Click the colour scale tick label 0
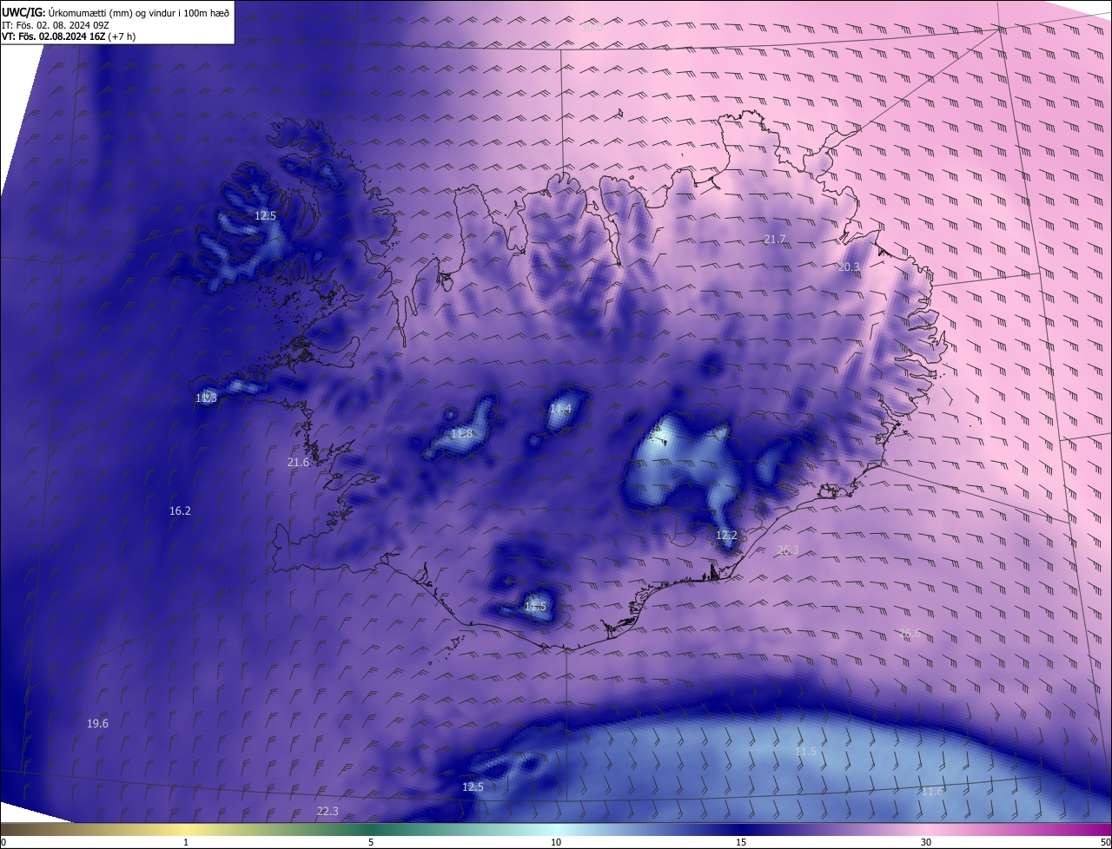The width and height of the screenshot is (1112, 849). tap(3, 843)
